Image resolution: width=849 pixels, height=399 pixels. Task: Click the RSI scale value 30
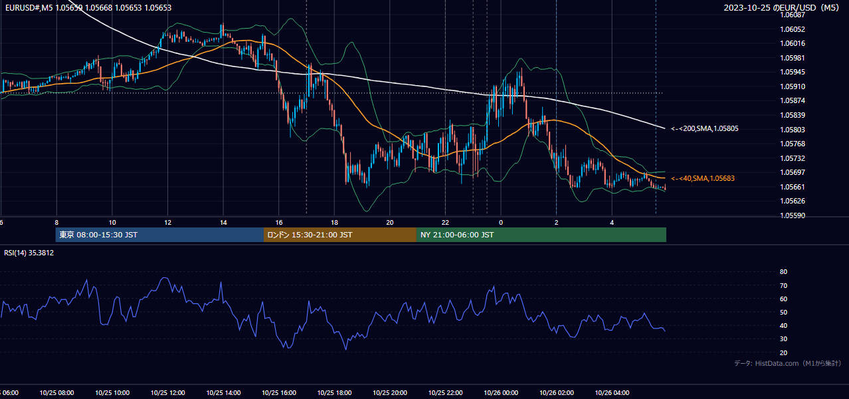point(783,339)
